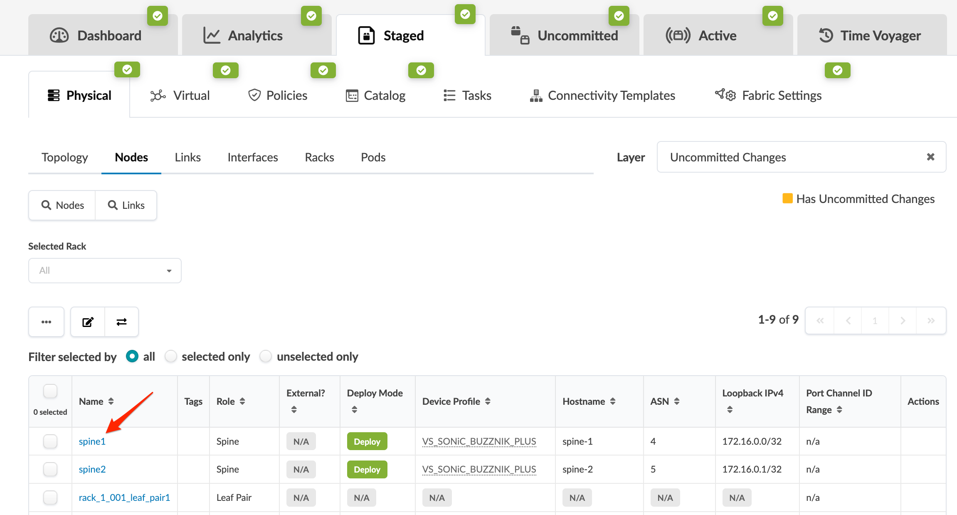This screenshot has height=515, width=957.
Task: Expand the Selected Rack dropdown
Action: coord(105,270)
